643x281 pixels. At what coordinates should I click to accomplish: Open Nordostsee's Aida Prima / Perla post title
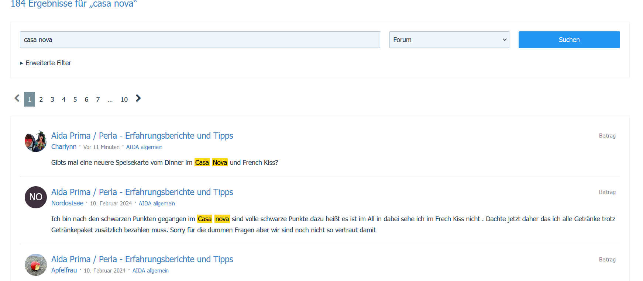[142, 192]
